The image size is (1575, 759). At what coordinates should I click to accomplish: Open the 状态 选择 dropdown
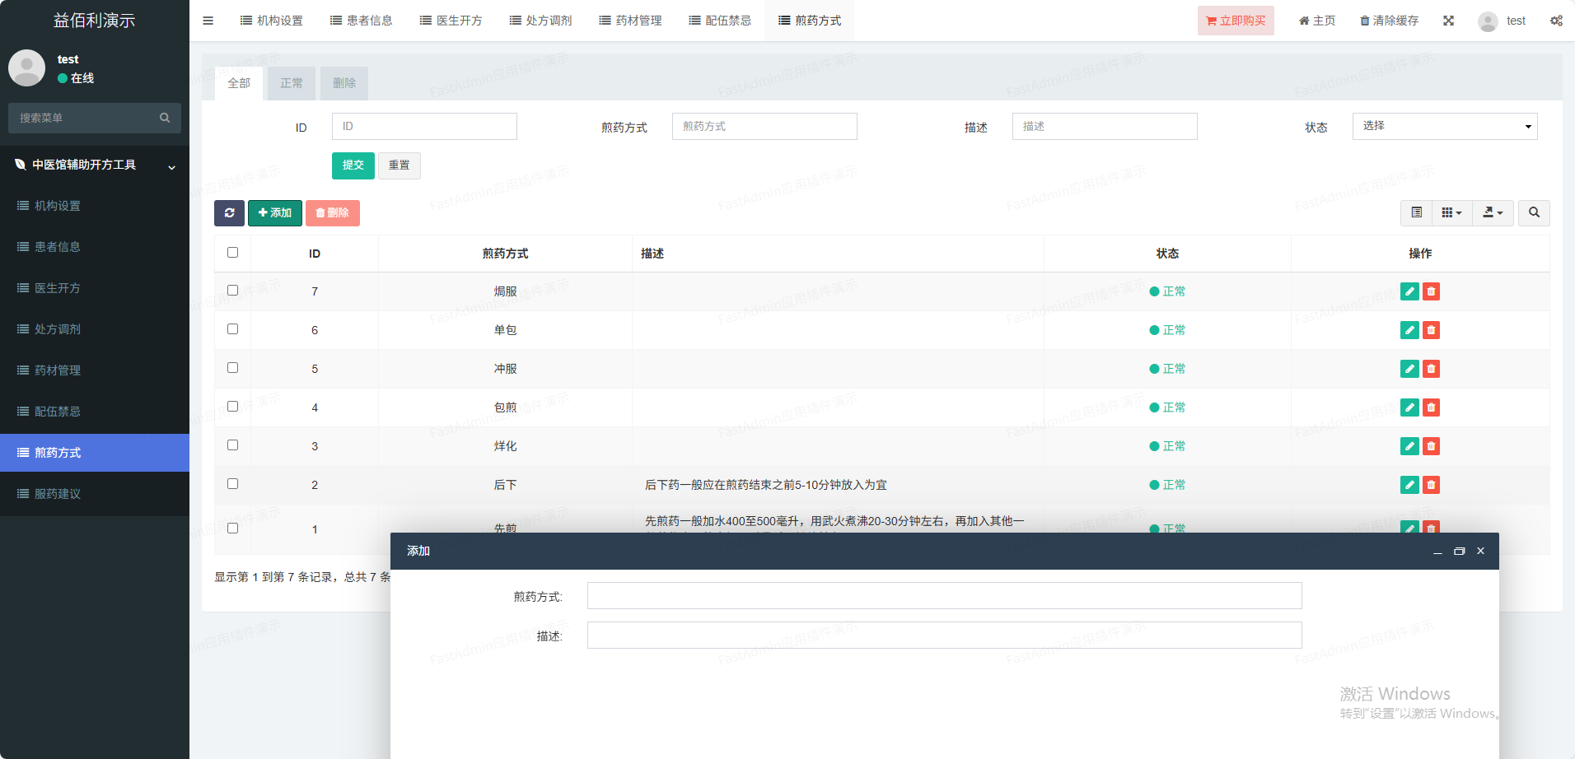1444,126
